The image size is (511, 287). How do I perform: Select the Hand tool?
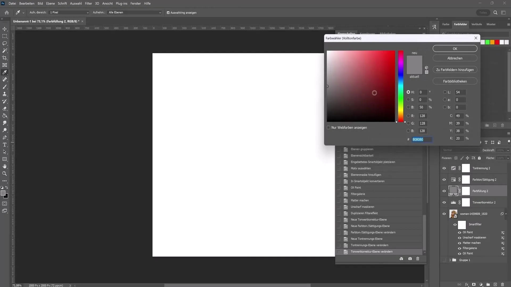pos(5,166)
